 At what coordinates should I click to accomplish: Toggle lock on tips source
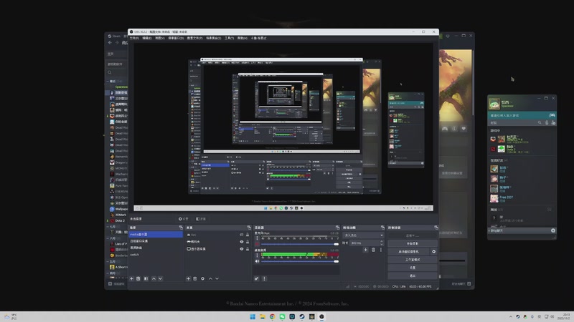pos(248,235)
